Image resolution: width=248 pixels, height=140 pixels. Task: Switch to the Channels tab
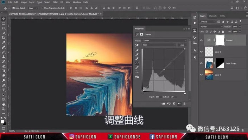(x=212, y=16)
